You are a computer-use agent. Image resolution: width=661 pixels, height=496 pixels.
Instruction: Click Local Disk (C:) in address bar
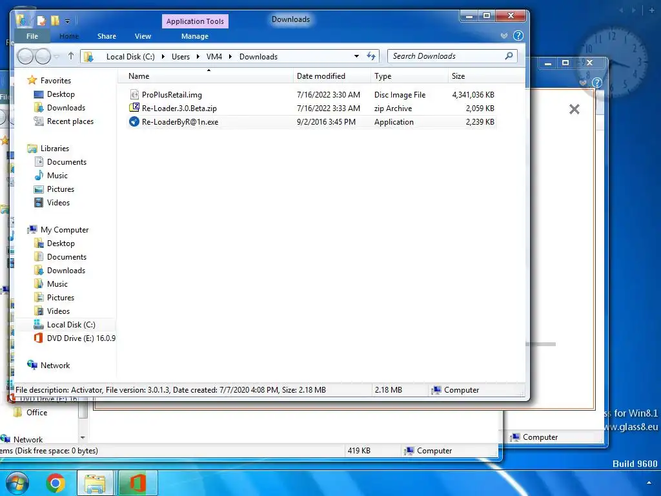coord(130,57)
